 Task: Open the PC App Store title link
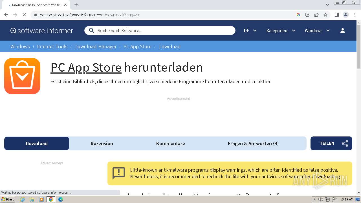pos(86,67)
